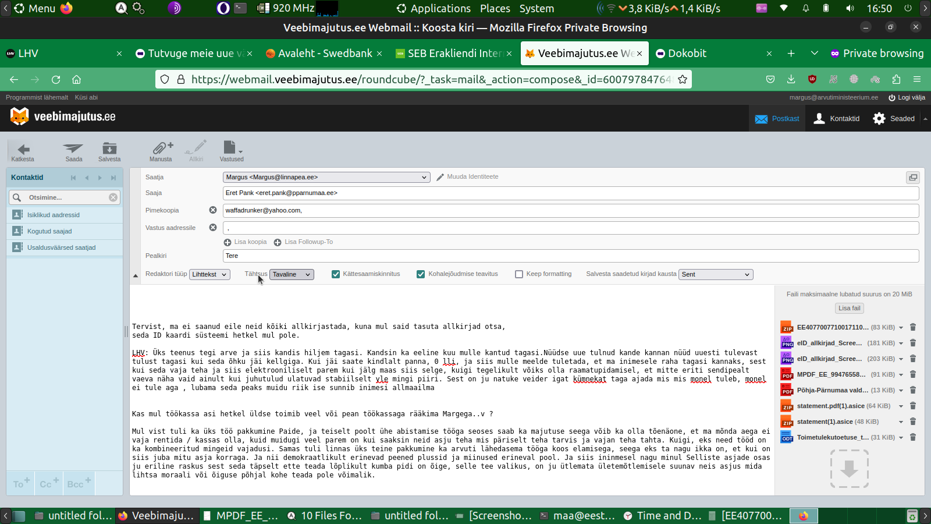This screenshot has height=524, width=931.
Task: Click the Saaja recipient field
Action: [571, 193]
